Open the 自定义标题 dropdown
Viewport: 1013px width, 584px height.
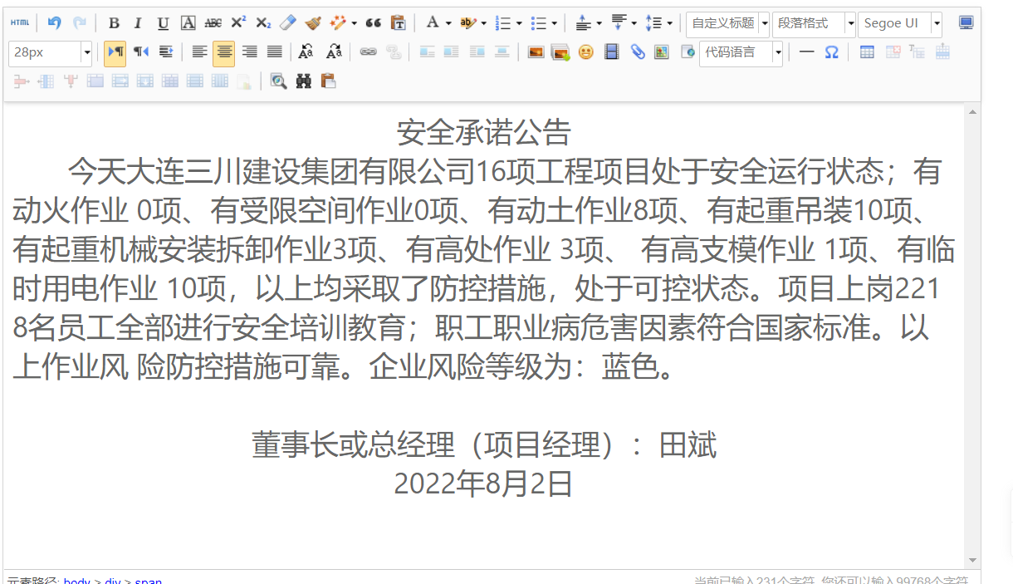tap(728, 23)
